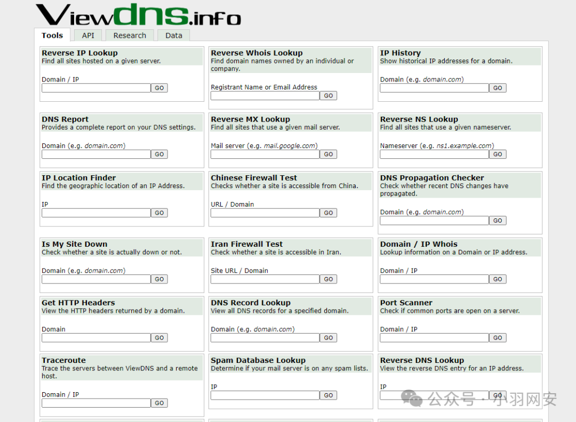Click GO for Chinese Firewall Test

tap(329, 213)
